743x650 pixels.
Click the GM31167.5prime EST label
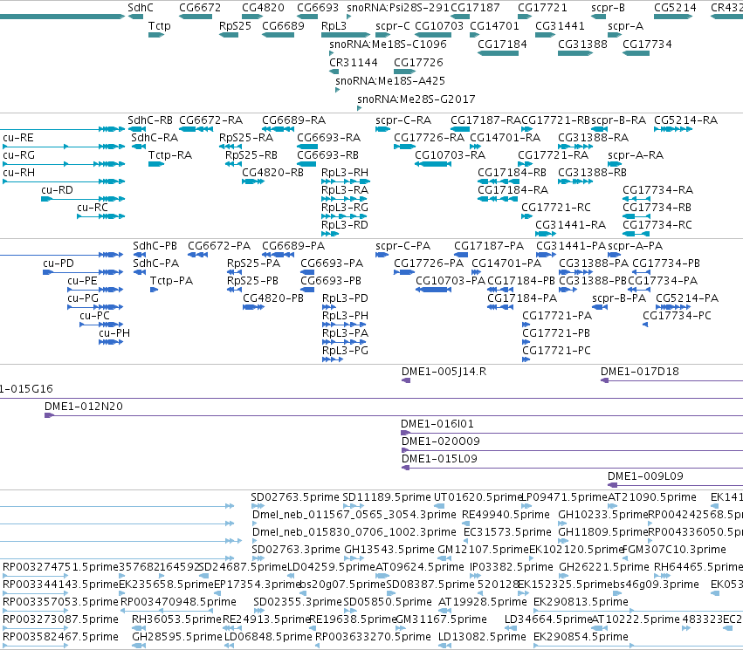[x=441, y=619]
